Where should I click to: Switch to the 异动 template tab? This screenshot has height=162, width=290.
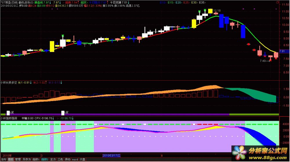[x=68, y=159]
